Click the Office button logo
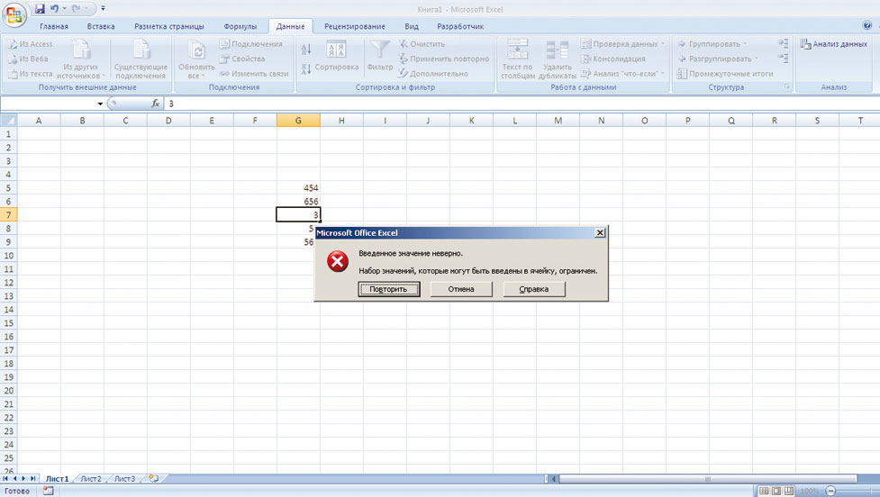This screenshot has width=880, height=497. (14, 14)
